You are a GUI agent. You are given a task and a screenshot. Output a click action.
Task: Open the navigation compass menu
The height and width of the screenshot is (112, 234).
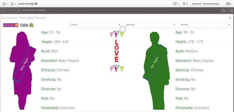coord(5,4)
